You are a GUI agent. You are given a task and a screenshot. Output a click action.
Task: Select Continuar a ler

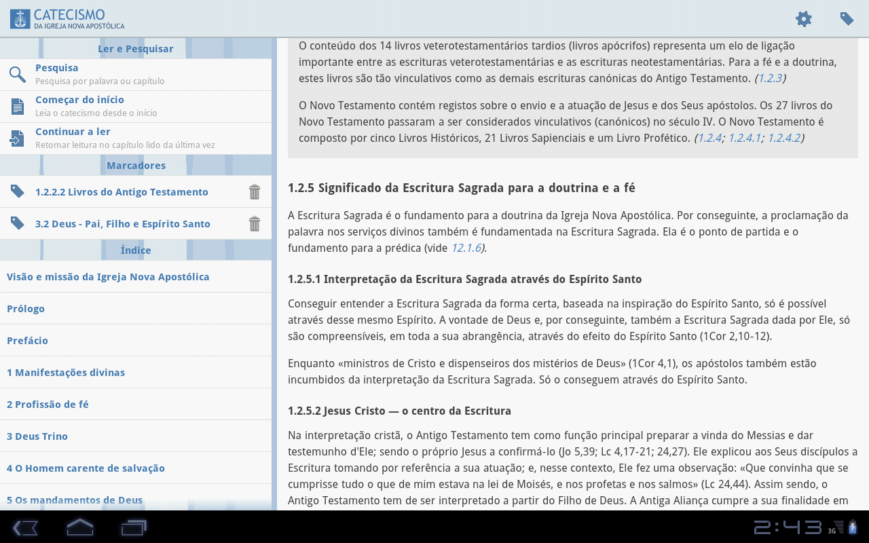[x=136, y=138]
